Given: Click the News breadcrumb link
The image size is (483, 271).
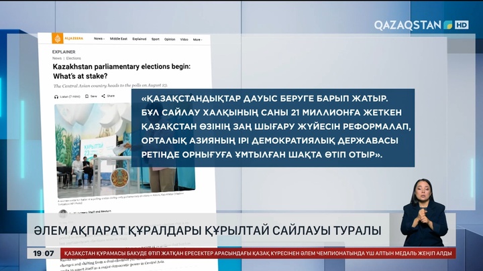Looking at the screenshot, I should [x=57, y=58].
